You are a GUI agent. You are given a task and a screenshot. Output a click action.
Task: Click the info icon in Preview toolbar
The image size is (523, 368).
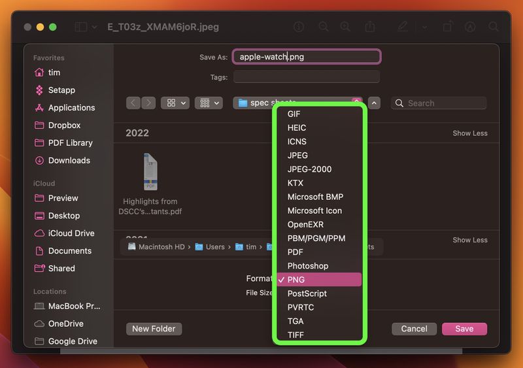tap(299, 27)
